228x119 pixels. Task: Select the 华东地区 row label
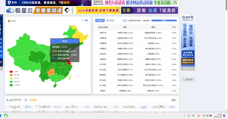point(103,54)
